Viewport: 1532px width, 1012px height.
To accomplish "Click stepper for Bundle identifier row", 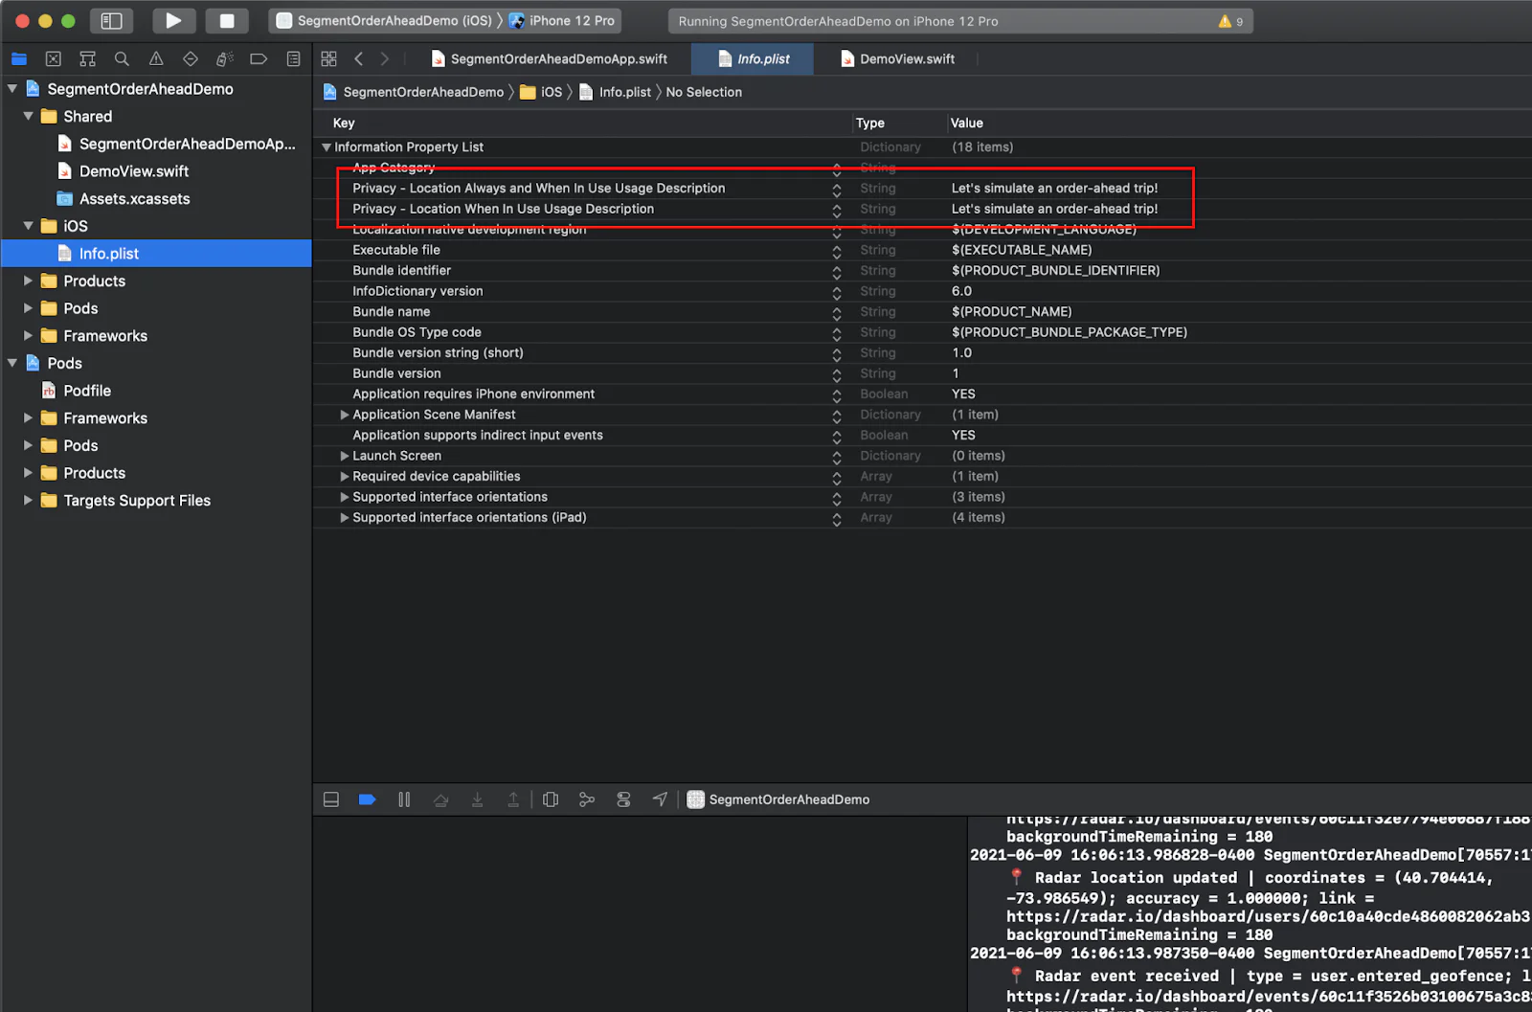I will click(x=837, y=271).
